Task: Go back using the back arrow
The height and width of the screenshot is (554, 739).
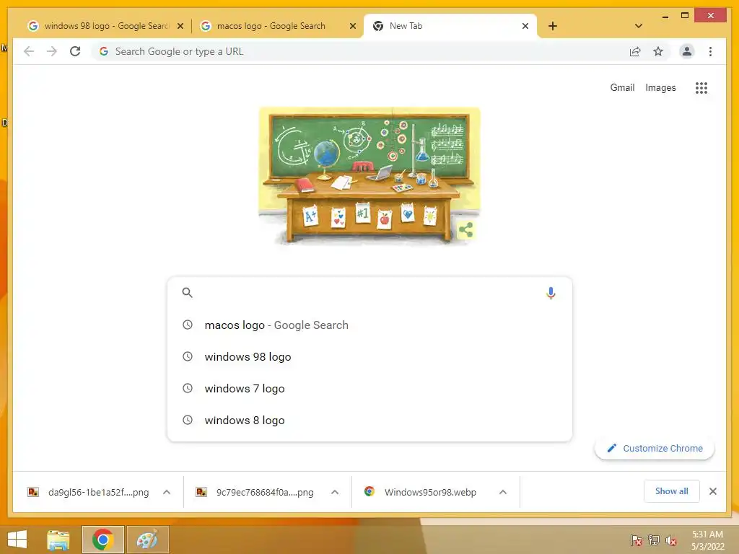Action: click(x=29, y=51)
